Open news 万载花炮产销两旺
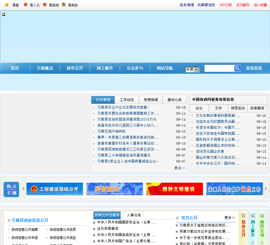The image size is (270, 245). tap(112, 131)
